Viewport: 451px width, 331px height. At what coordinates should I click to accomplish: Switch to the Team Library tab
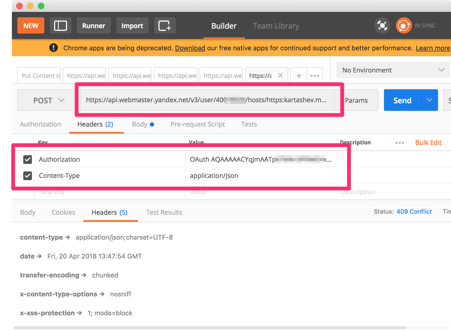[x=276, y=26]
